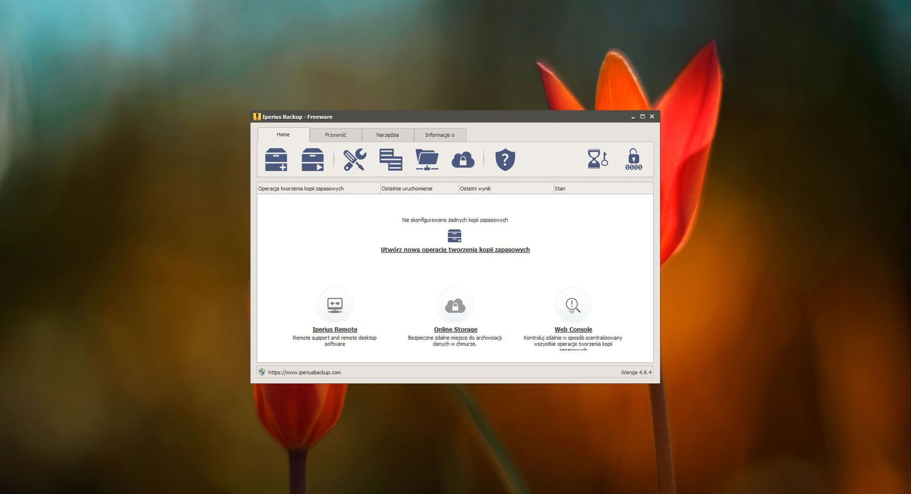
Task: Minimize the Iperius Backup window
Action: pos(633,117)
